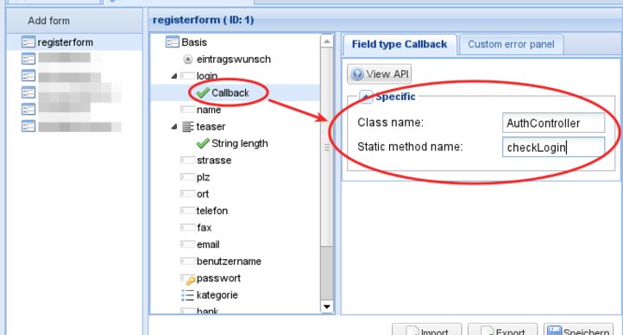Viewport: 623px width, 335px height.
Task: Click the kategorie list icon
Action: pos(187,295)
